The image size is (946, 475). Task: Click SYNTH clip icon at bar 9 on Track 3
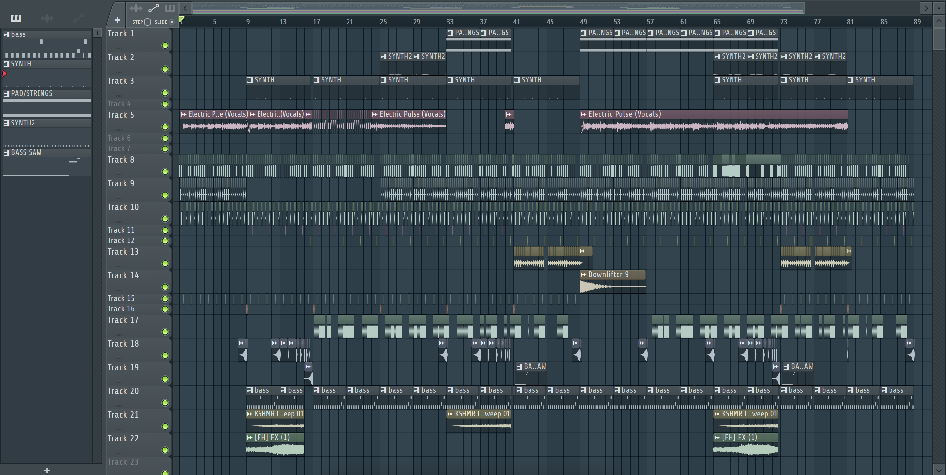tap(250, 80)
